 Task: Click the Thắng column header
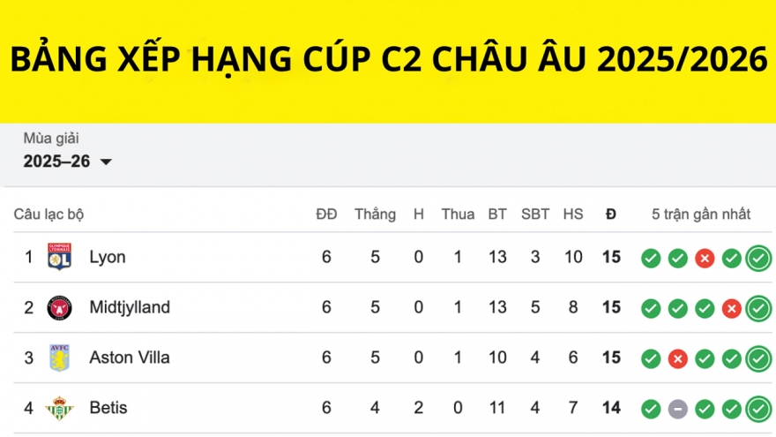pyautogui.click(x=375, y=215)
